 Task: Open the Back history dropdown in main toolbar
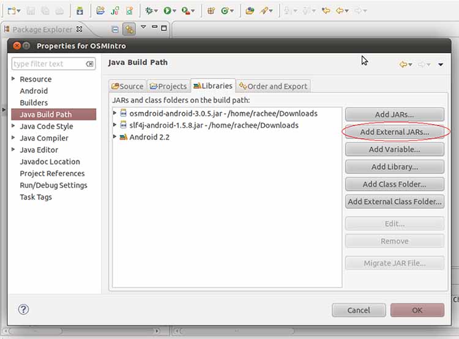click(346, 11)
